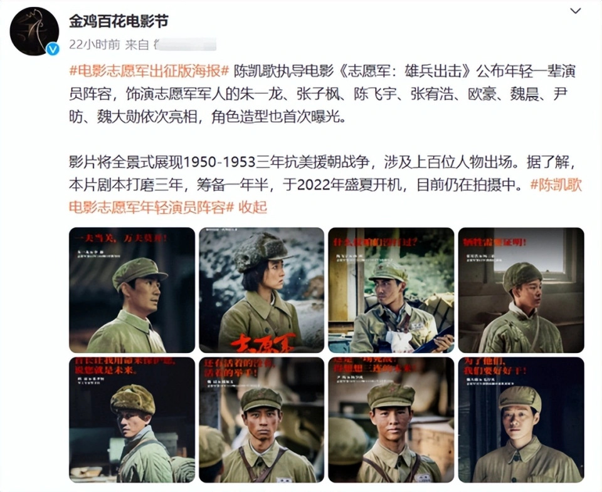
Task: Open hashtag #电影志愿军出征版海报#
Action: click(x=149, y=71)
